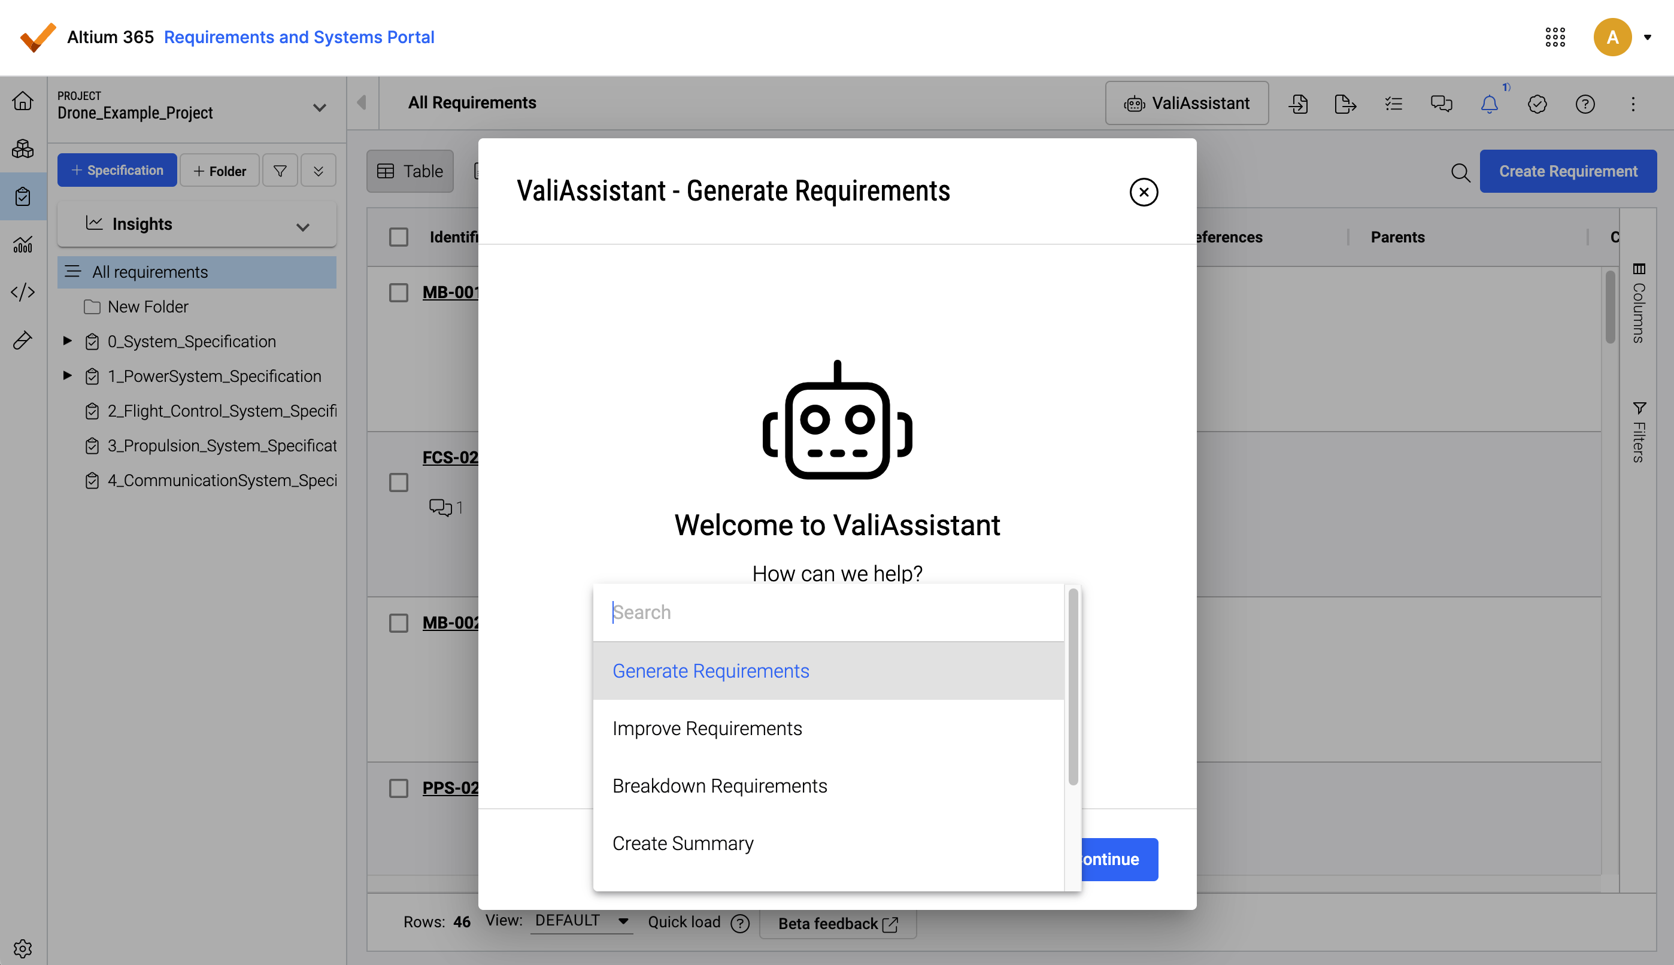
Task: Expand the 0_System_Specification tree node
Action: point(67,341)
